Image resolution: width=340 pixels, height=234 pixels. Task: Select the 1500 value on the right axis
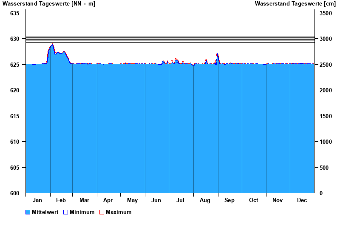(x=326, y=116)
